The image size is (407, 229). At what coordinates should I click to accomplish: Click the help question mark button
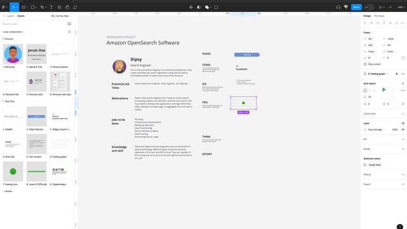point(400,226)
